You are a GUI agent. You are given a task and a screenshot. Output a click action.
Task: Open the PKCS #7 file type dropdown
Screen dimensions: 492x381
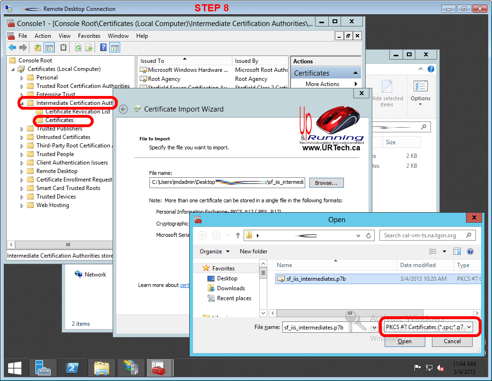[429, 327]
